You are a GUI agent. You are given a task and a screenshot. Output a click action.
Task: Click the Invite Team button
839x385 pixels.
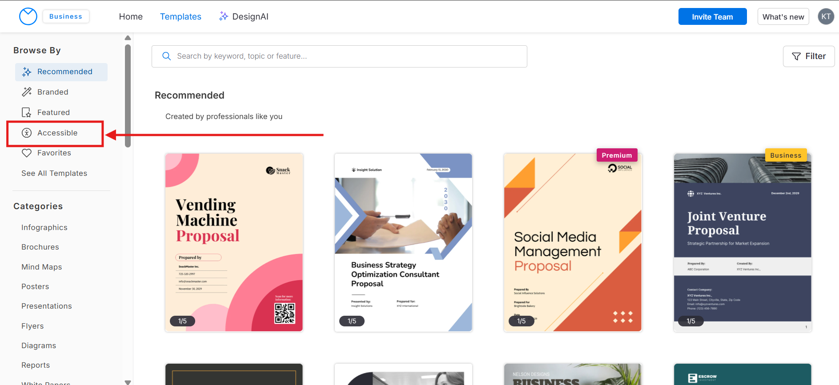(712, 16)
